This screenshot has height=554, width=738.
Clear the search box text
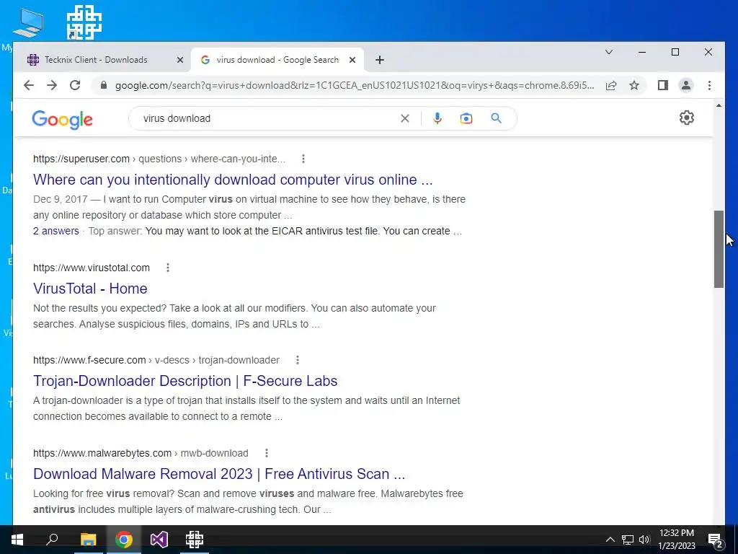click(405, 118)
